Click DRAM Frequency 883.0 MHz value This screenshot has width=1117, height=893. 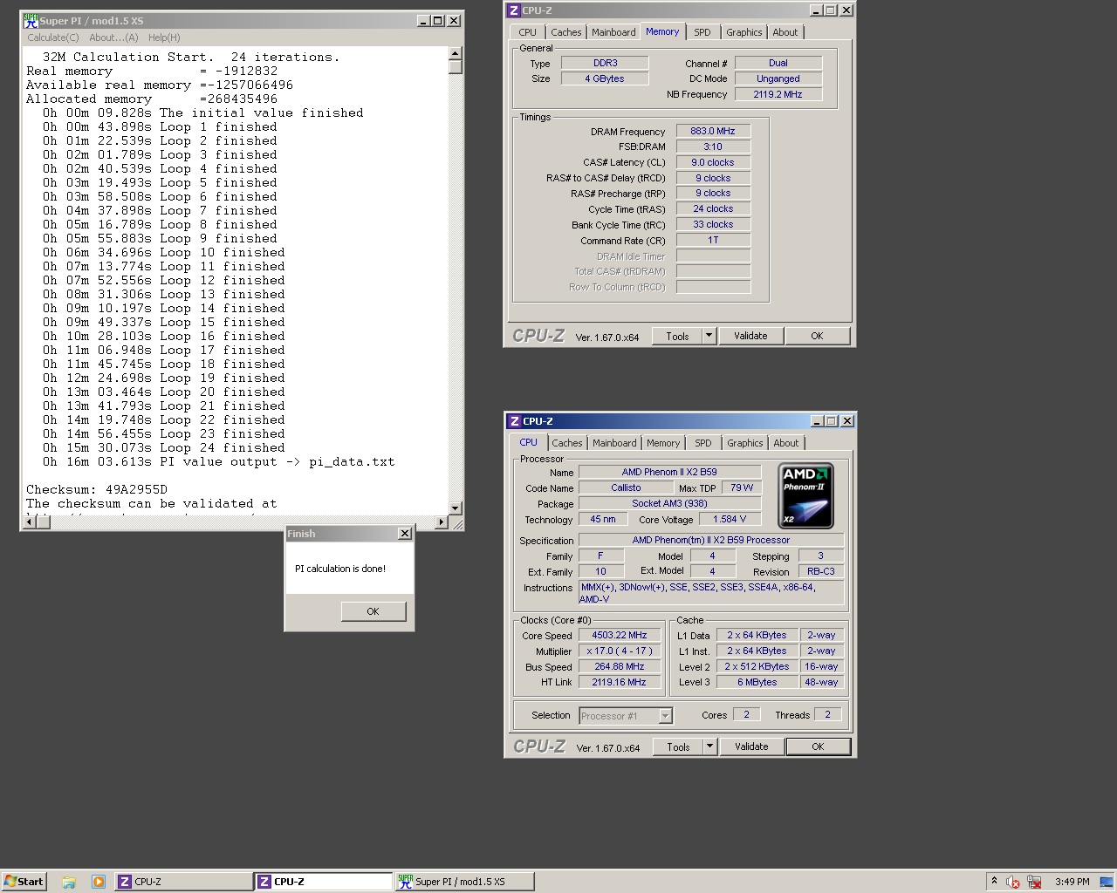pos(713,131)
